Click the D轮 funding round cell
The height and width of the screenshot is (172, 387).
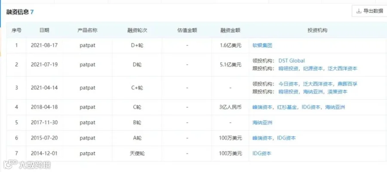pyautogui.click(x=137, y=65)
